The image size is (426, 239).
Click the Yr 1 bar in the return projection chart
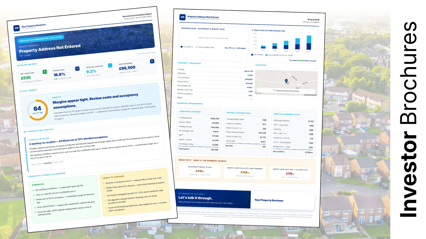pos(263,47)
